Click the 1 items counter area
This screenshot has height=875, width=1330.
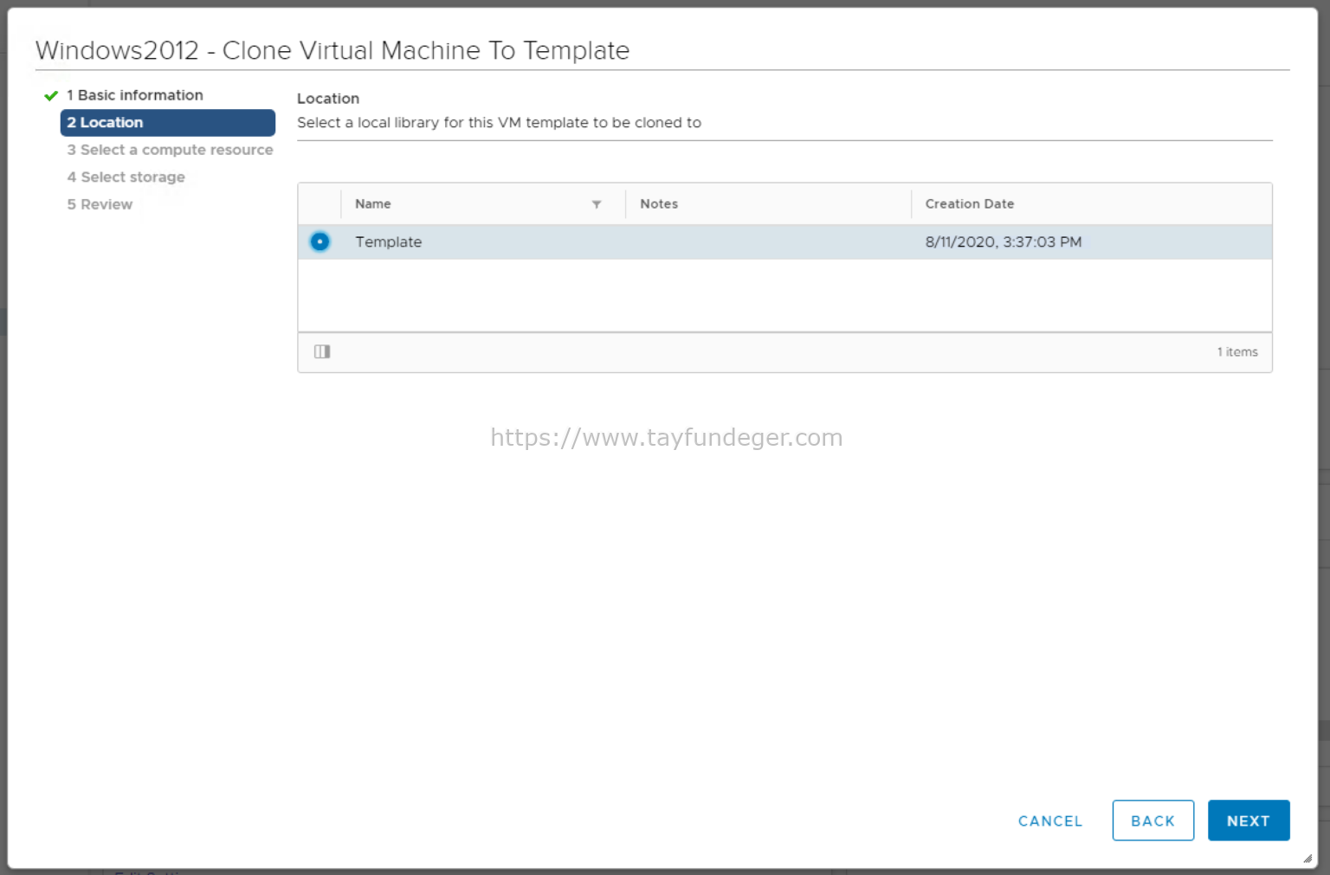pos(1237,351)
